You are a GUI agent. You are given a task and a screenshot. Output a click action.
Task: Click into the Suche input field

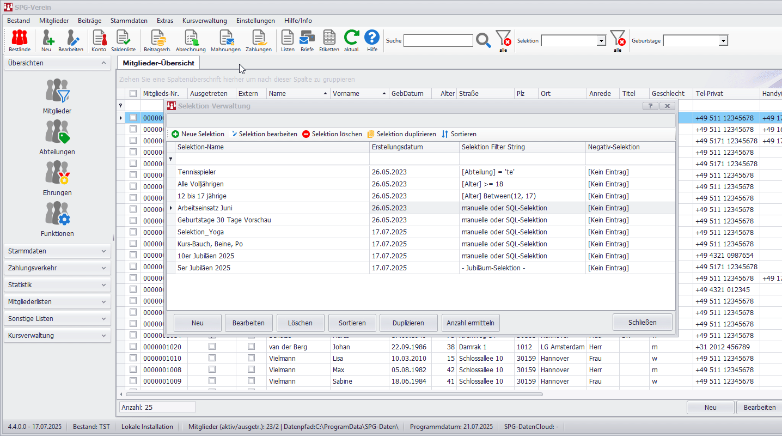pos(438,41)
